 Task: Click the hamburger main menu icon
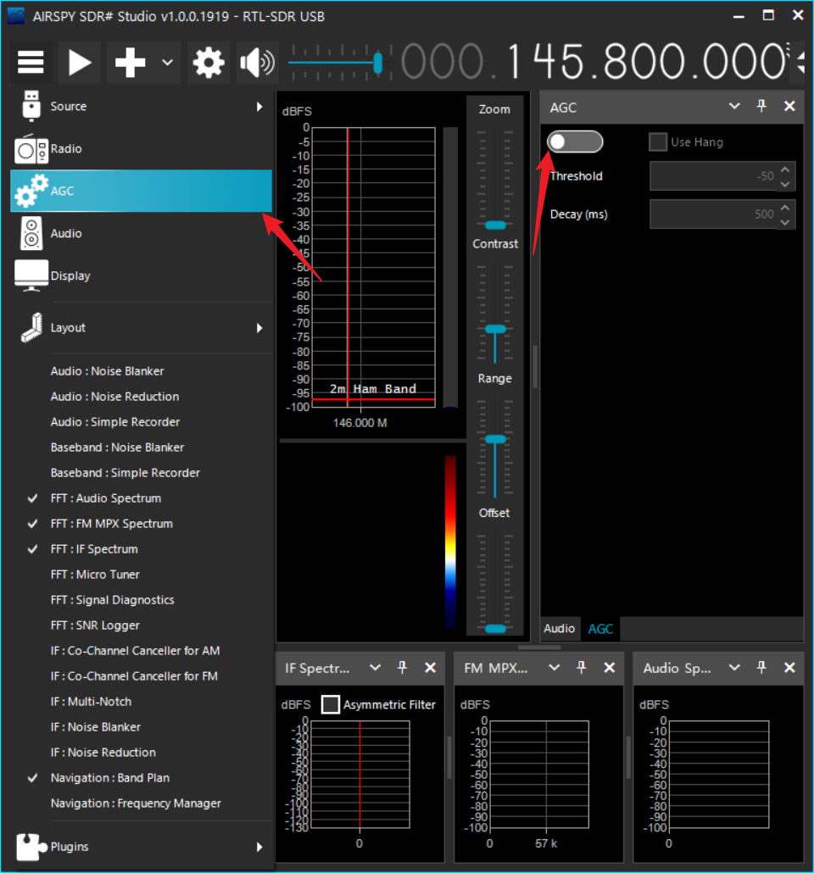pos(31,63)
